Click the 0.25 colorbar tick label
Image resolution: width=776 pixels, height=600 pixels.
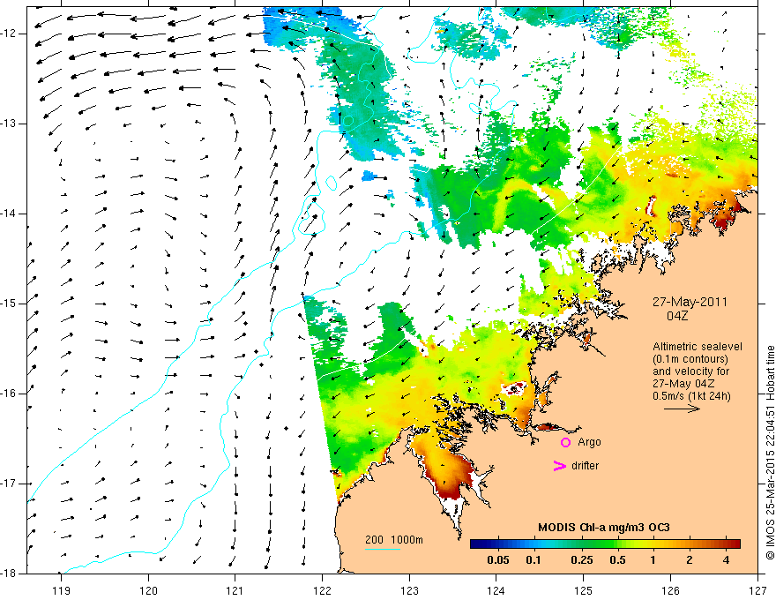pos(581,560)
